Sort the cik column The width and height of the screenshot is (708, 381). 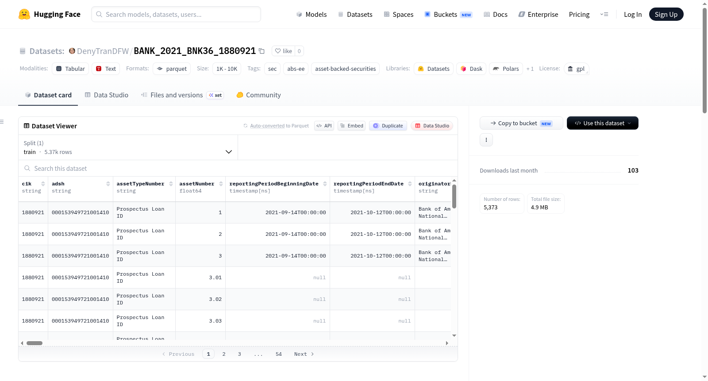tap(43, 184)
